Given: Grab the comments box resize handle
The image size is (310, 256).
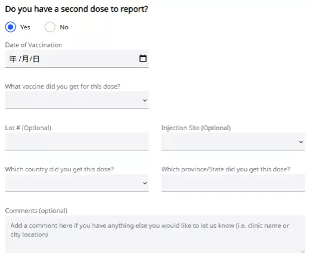Looking at the screenshot, I should (x=303, y=251).
